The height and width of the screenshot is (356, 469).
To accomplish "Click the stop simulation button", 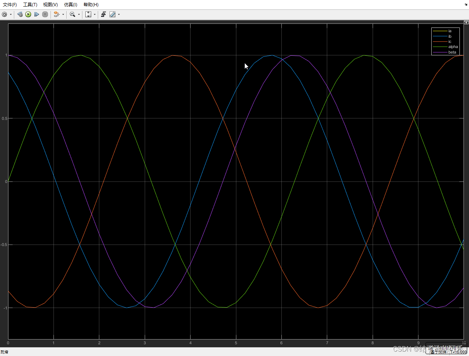I will point(45,14).
